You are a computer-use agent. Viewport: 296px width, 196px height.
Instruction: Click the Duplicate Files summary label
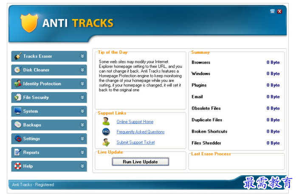point(207,120)
